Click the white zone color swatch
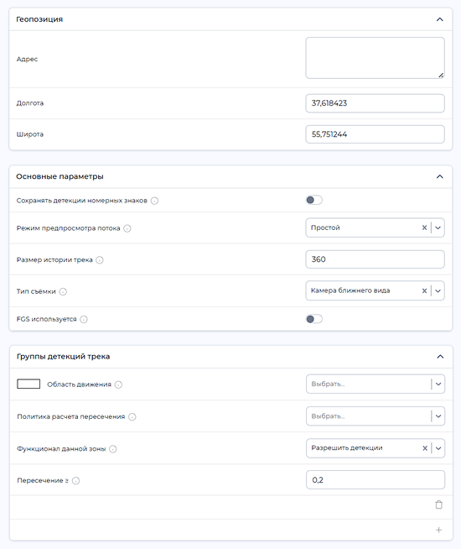Image resolution: width=461 pixels, height=549 pixels. click(x=28, y=384)
